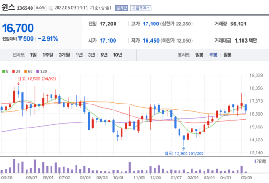Screen dimensions: 269x183
Task: Click the 상한가 22,350 text
Action: pos(177,24)
